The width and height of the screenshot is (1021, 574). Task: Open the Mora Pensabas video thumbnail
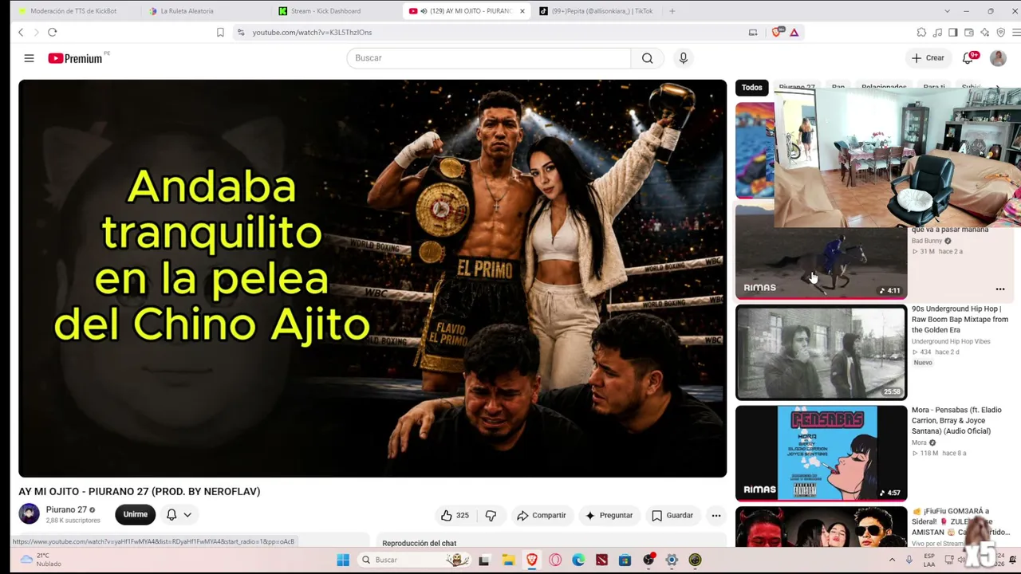coord(821,453)
